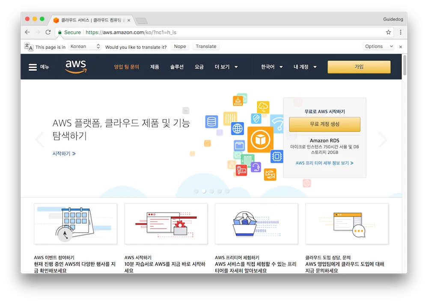Click the orange cube icon in hero
This screenshot has height=303, width=428.
(260, 140)
